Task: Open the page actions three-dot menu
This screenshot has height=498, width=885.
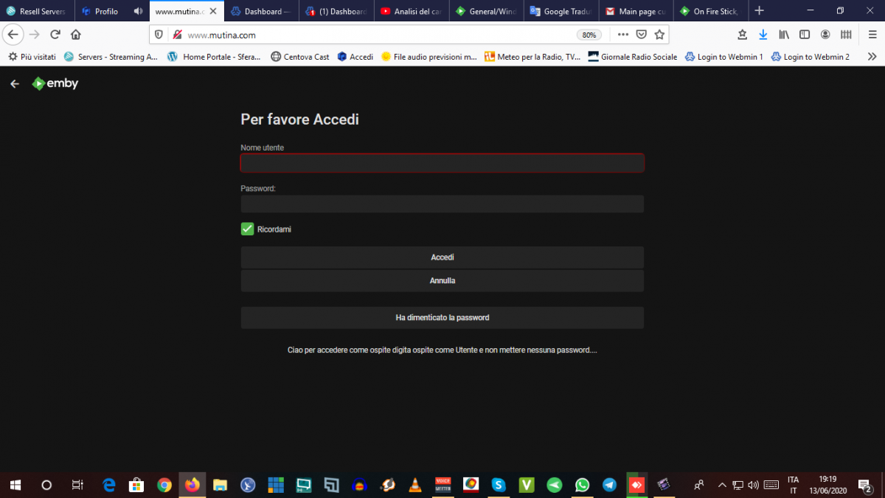Action: click(623, 35)
